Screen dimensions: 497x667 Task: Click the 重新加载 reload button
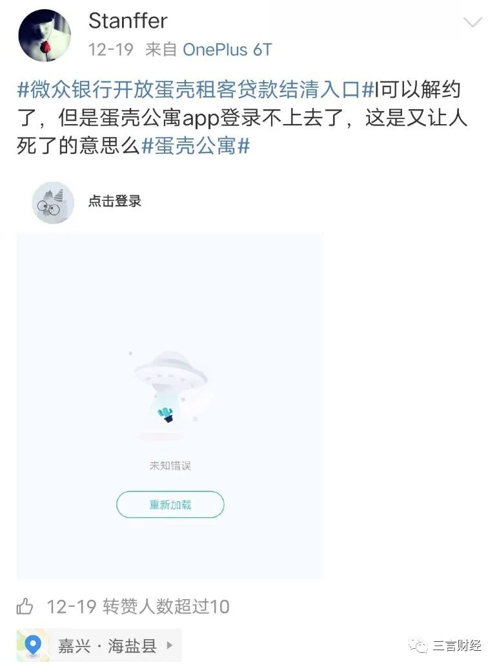click(170, 505)
